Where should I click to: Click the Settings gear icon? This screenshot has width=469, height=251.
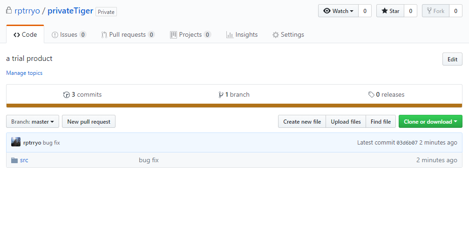tap(275, 35)
